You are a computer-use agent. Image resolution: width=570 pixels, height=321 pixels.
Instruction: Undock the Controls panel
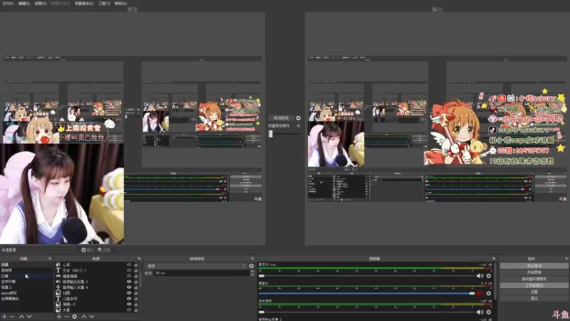click(x=566, y=258)
